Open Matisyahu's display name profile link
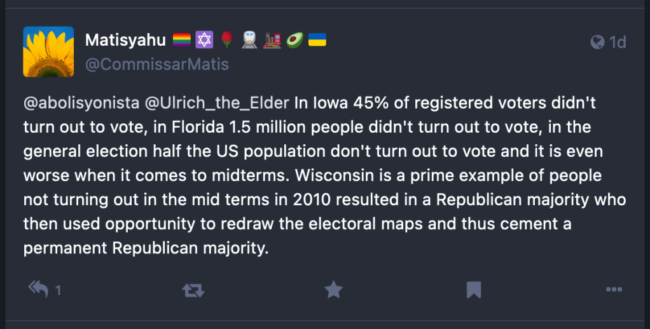650x329 pixels. pyautogui.click(x=125, y=41)
